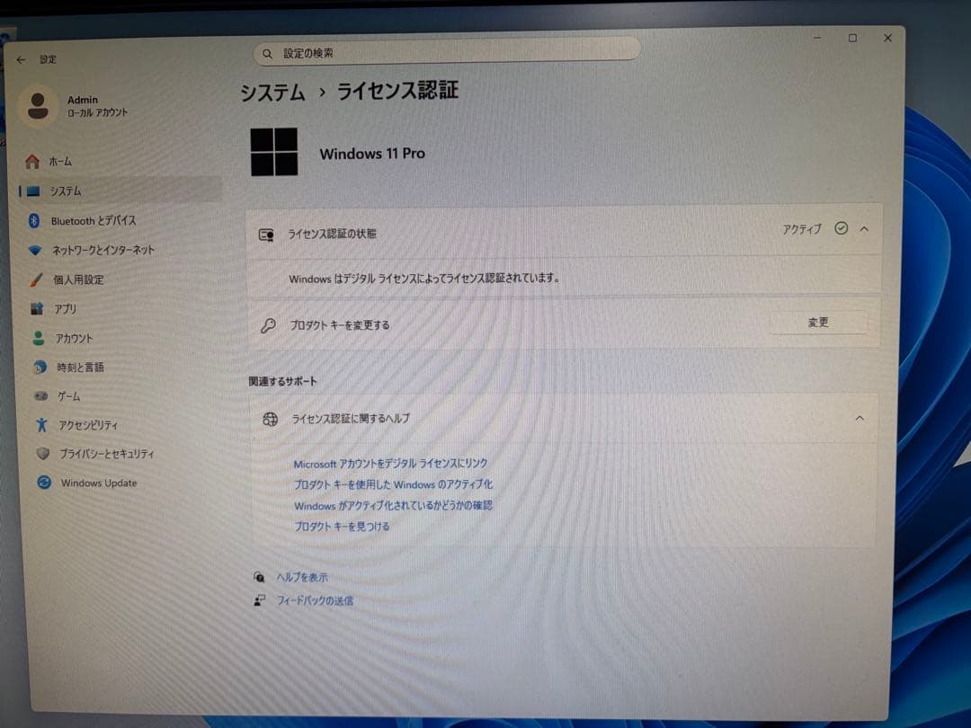Open link プロダクト キーを見つける
971x728 pixels.
point(342,526)
